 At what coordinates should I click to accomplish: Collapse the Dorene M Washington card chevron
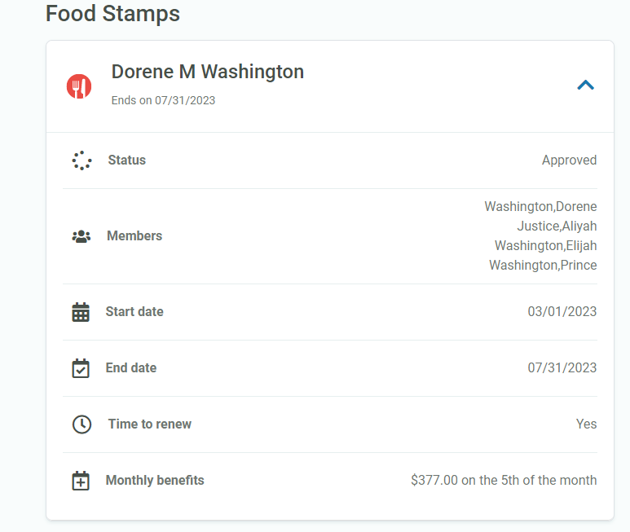(x=585, y=85)
